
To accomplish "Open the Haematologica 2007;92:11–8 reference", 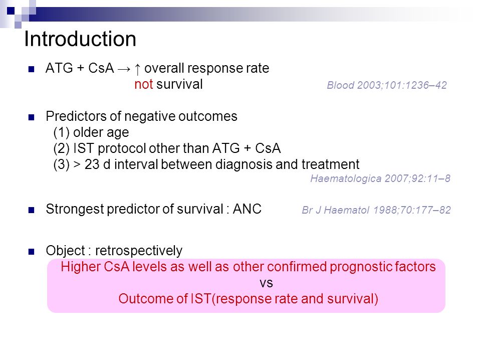I will tap(380, 178).
